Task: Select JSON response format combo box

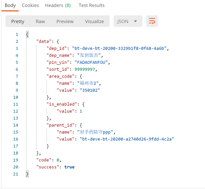Action: click(x=128, y=21)
